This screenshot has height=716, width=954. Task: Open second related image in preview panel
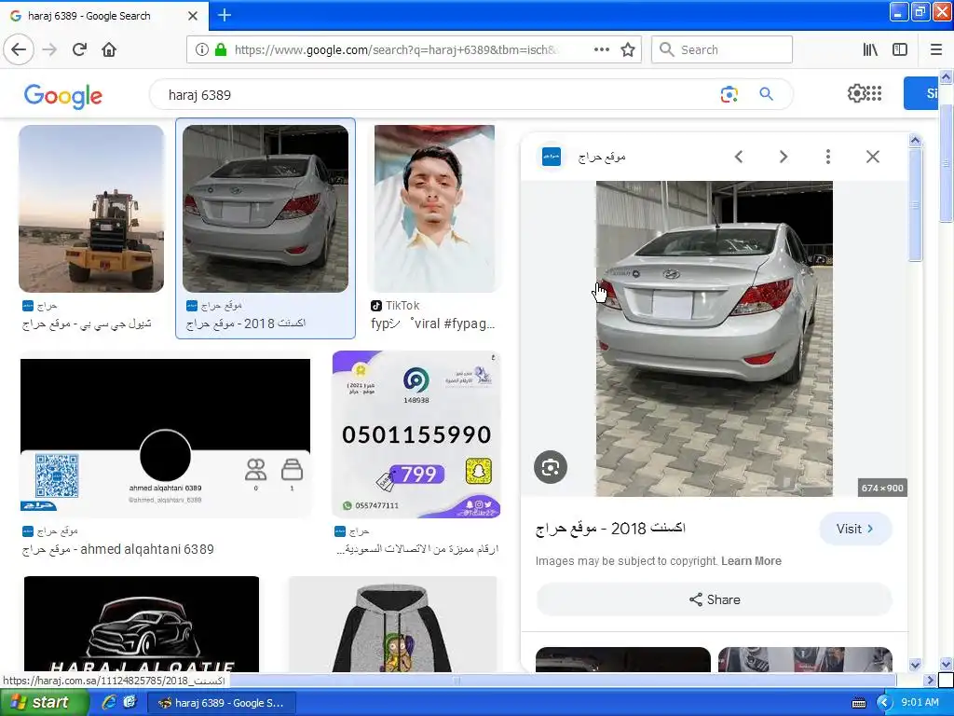[x=805, y=660]
